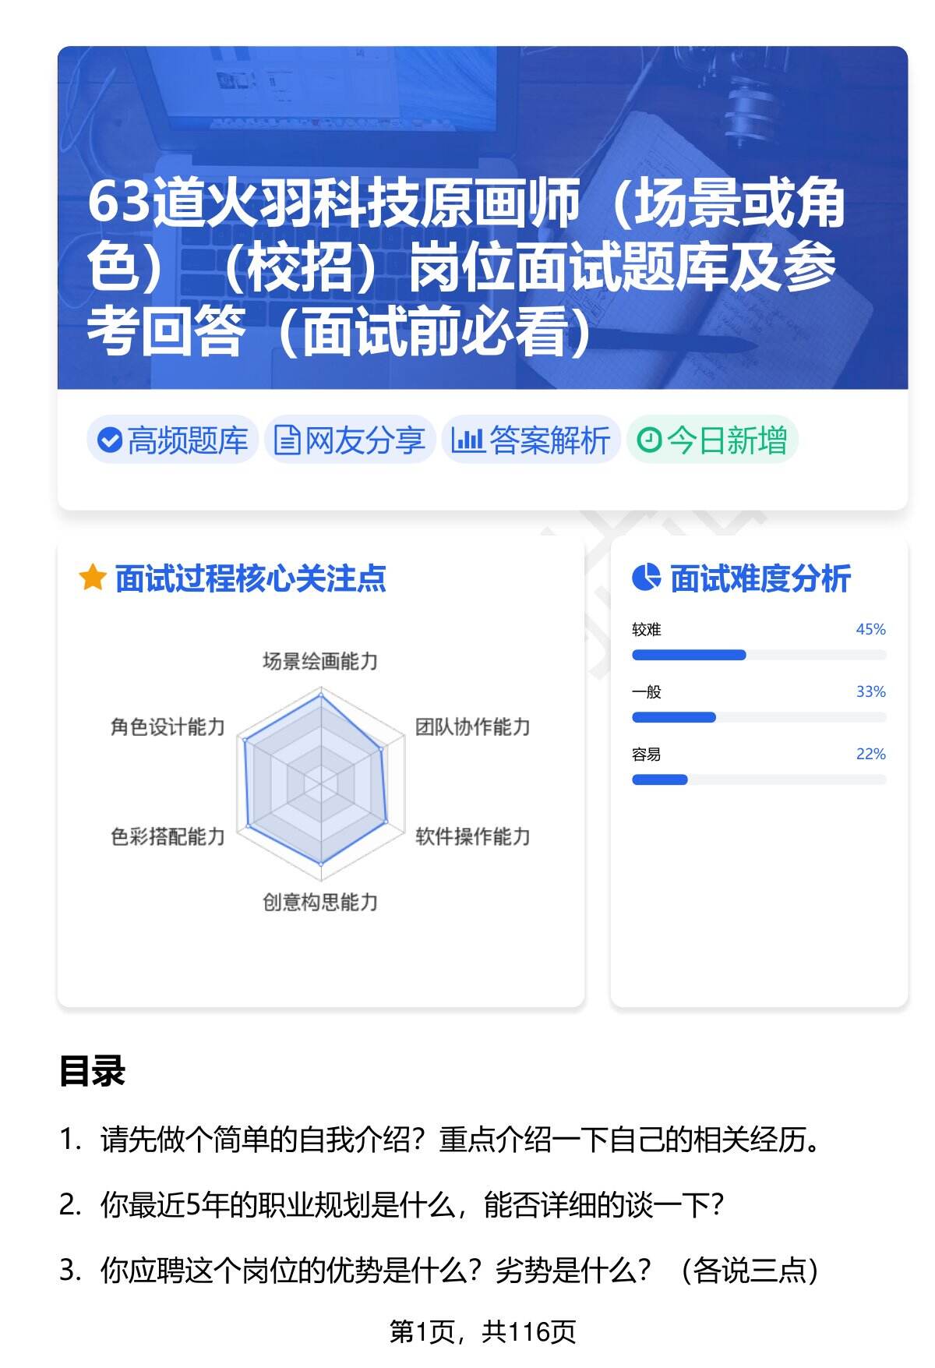Image resolution: width=935 pixels, height=1368 pixels.
Task: Click the bar chart icon beside 答案解析
Action: point(467,440)
